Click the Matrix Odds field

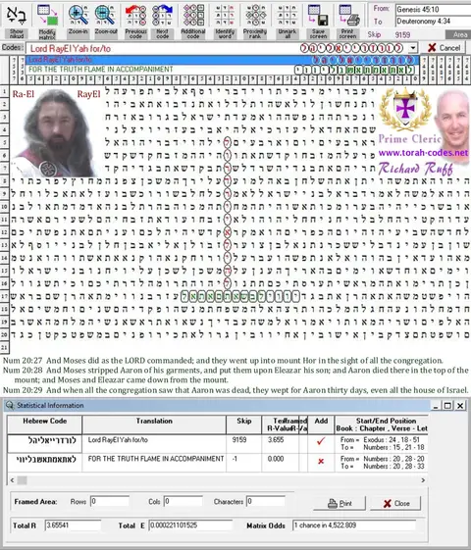(x=354, y=525)
